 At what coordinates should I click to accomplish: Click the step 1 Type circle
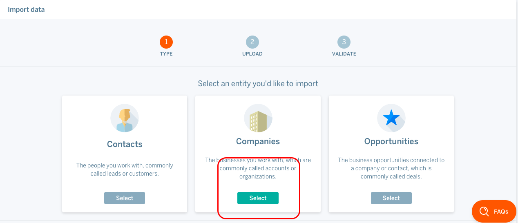(x=166, y=42)
